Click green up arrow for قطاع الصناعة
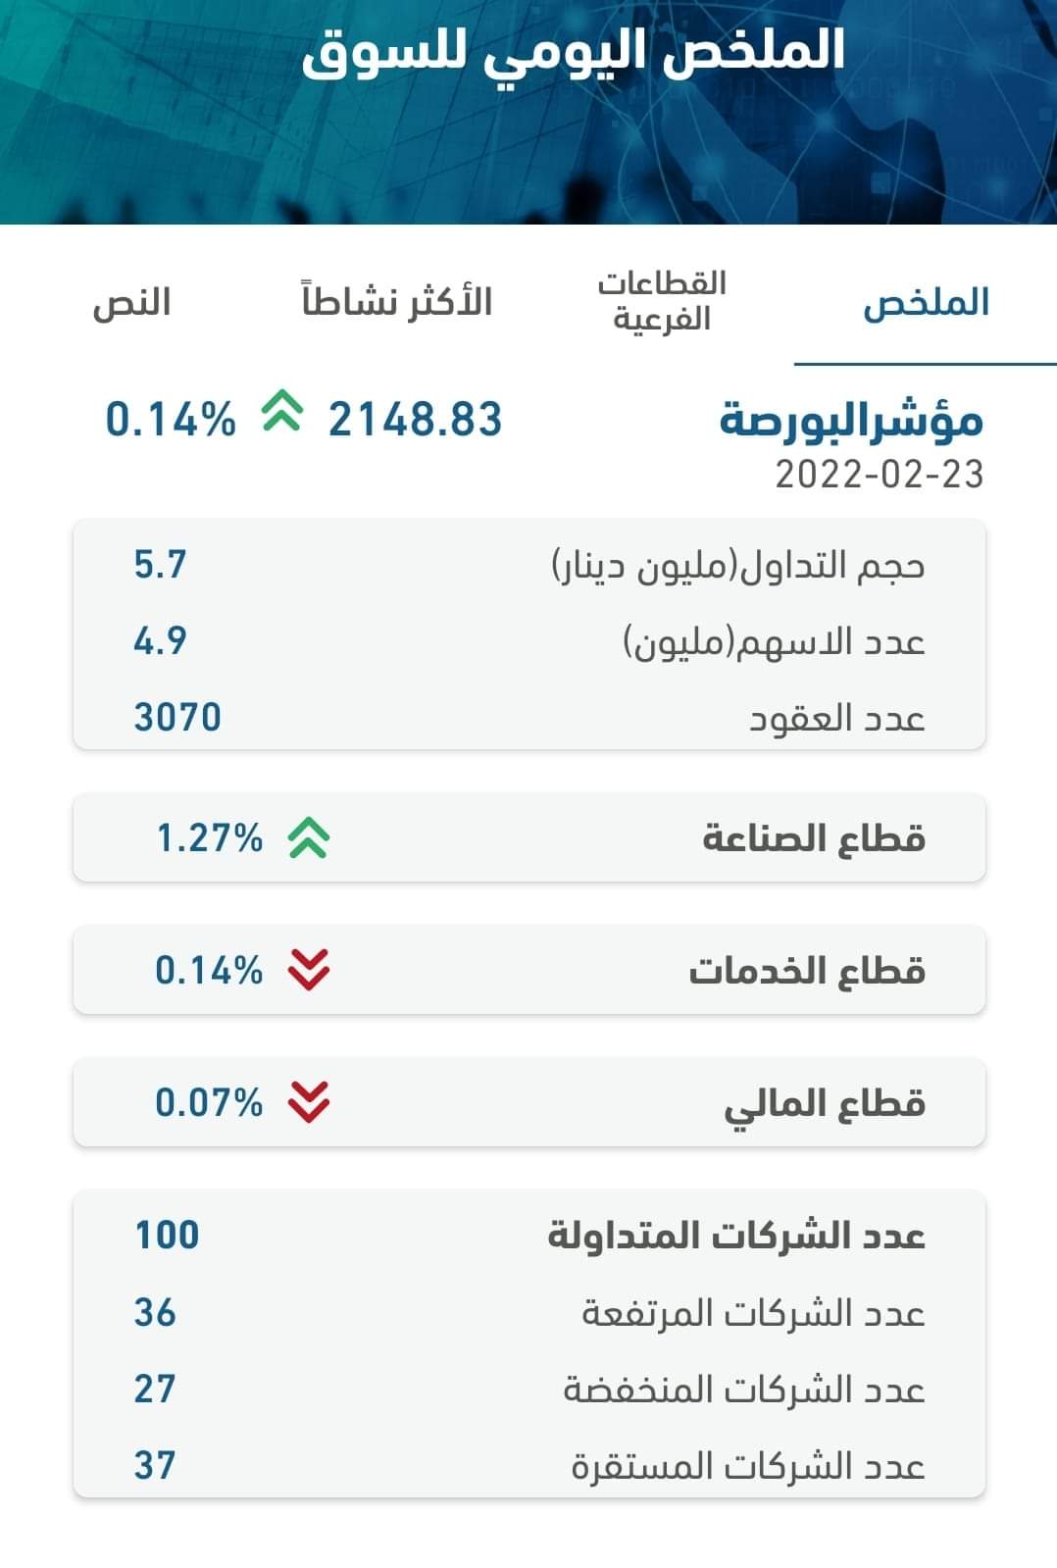This screenshot has width=1057, height=1568. tap(308, 838)
